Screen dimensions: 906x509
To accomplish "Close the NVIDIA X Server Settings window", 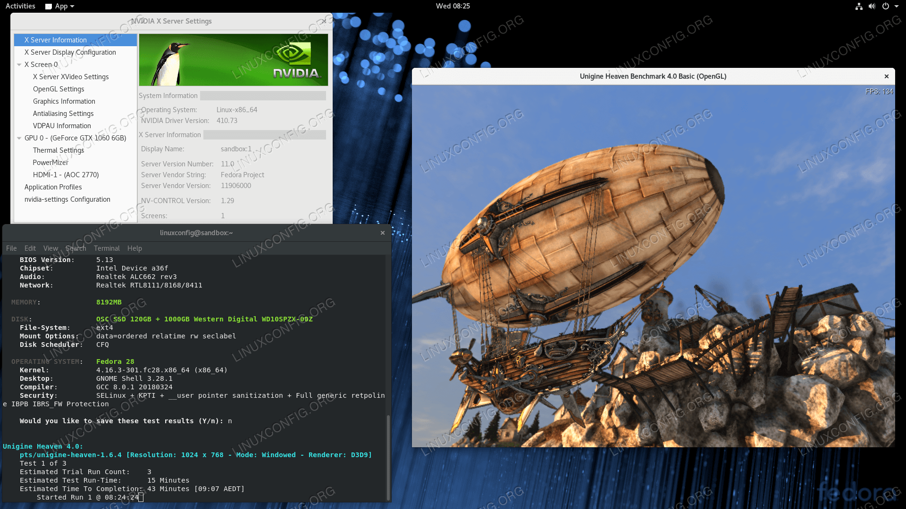I will click(x=324, y=21).
